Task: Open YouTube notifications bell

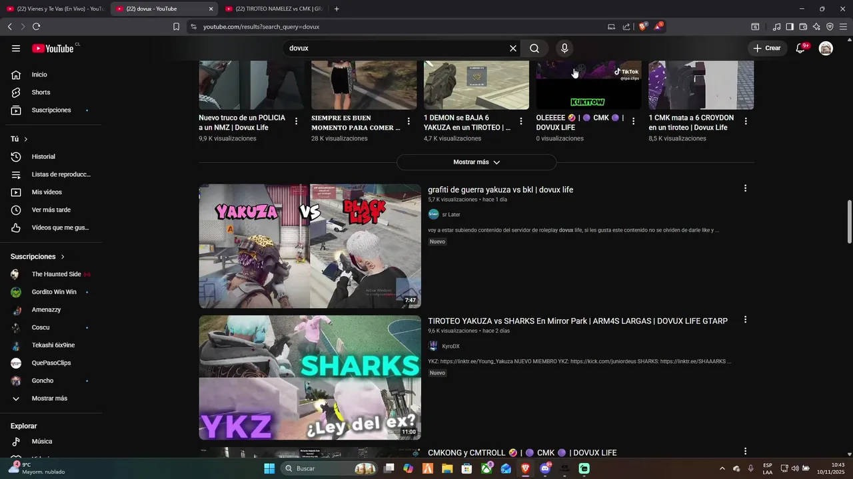Action: coord(801,49)
